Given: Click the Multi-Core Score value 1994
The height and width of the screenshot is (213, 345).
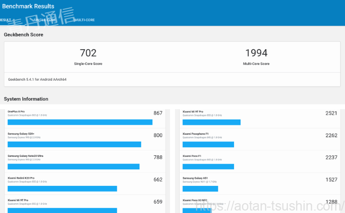Looking at the screenshot, I should point(256,53).
